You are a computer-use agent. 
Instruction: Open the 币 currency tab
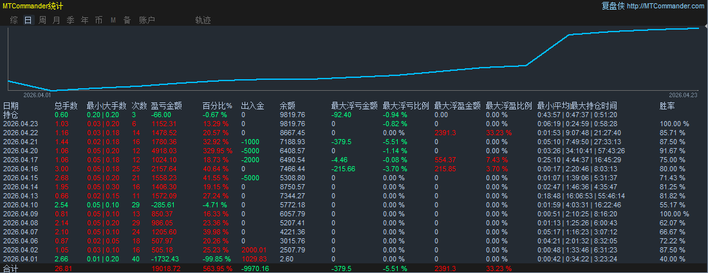coord(98,20)
